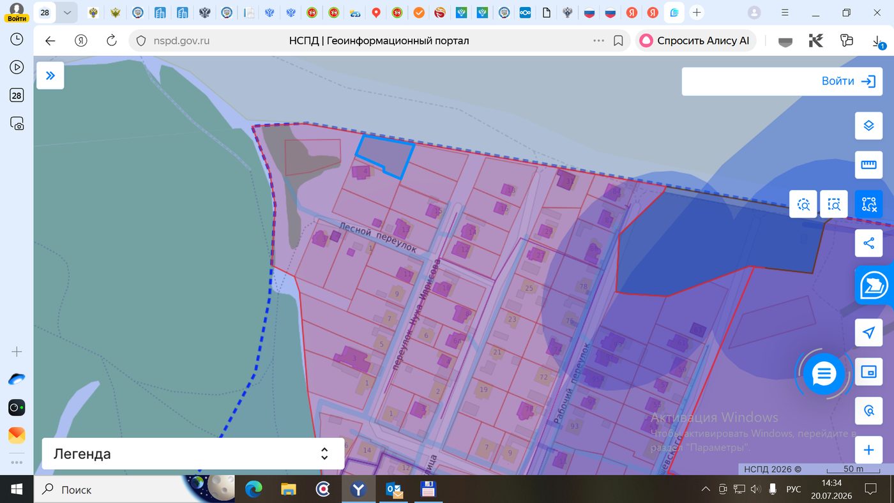Screen dimensions: 894x503
Task: Open the map layers panel icon
Action: pyautogui.click(x=868, y=126)
